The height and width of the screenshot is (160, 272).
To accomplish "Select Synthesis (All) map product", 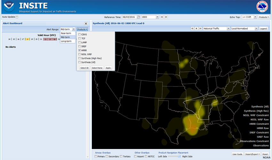I will (260, 107).
